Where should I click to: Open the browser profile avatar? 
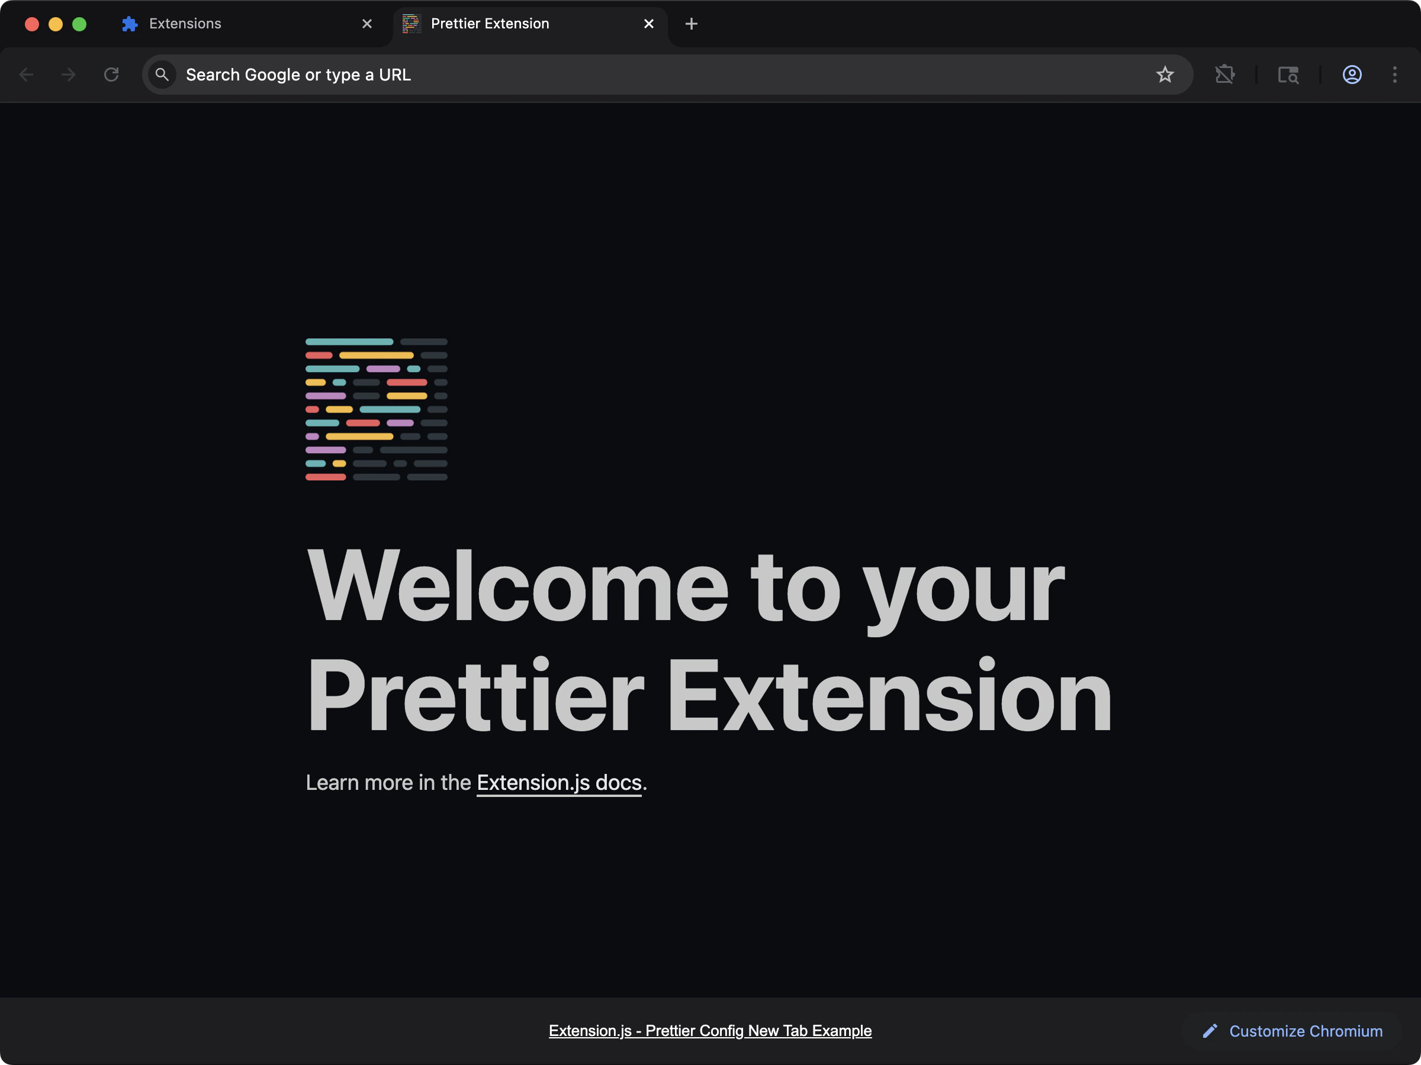1352,75
